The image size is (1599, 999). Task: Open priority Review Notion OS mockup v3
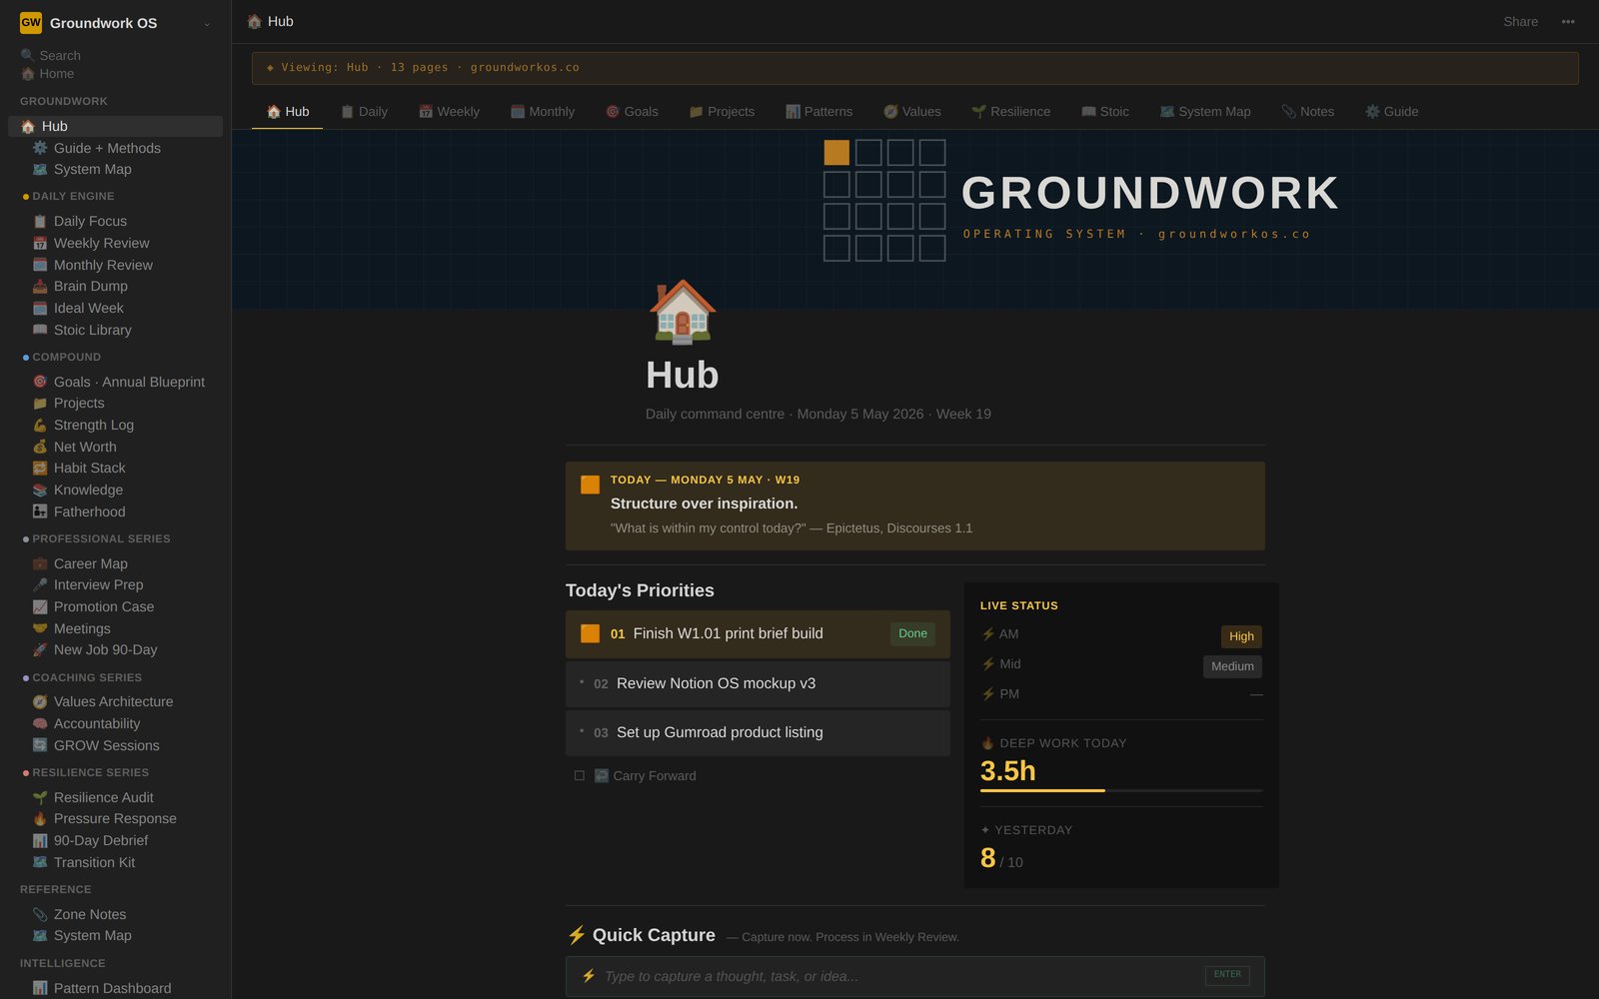758,683
